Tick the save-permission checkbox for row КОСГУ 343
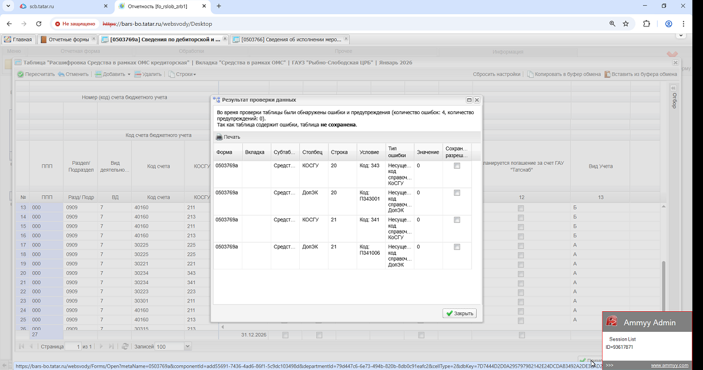 457,165
